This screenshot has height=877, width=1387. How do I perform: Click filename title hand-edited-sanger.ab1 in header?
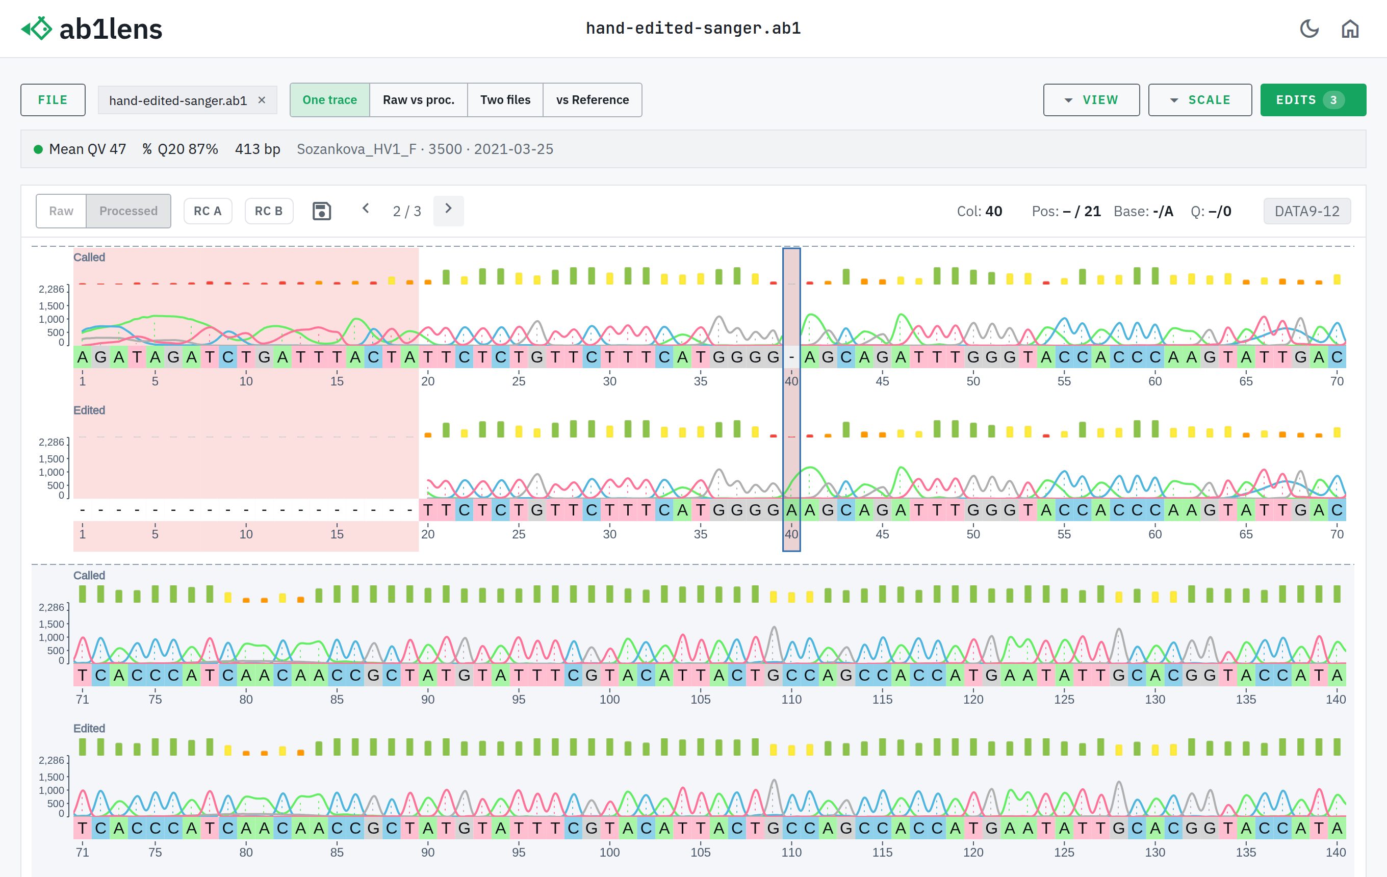[693, 28]
